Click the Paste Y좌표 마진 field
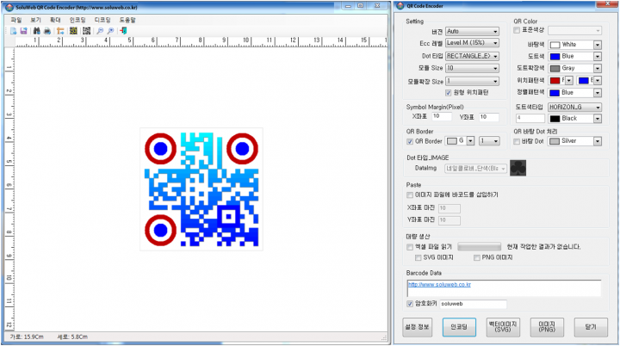620x346 pixels. tap(449, 220)
